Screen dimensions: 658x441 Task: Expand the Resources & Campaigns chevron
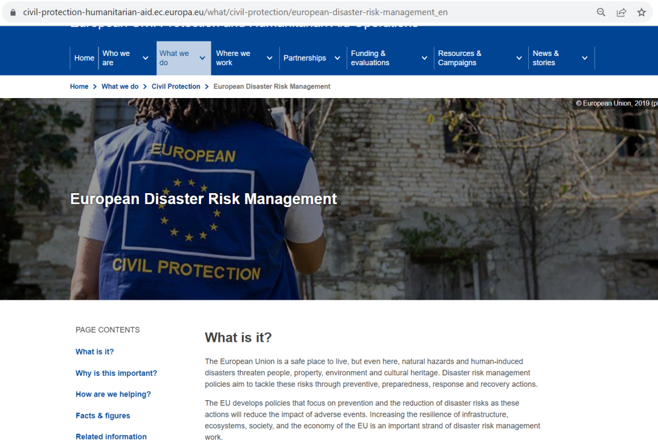click(x=519, y=58)
